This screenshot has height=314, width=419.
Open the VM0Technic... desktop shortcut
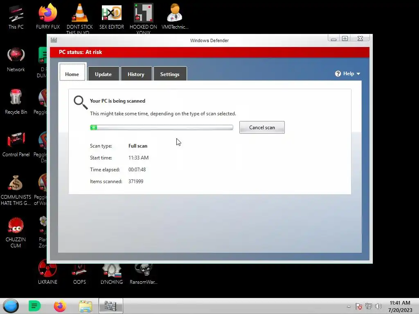(x=175, y=16)
